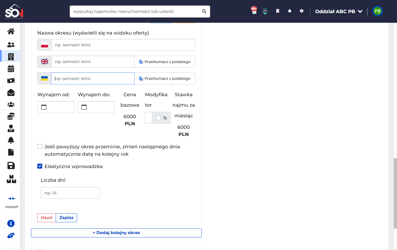Click the header notification bell icon
Screen dimensions: 397x250
290,11
